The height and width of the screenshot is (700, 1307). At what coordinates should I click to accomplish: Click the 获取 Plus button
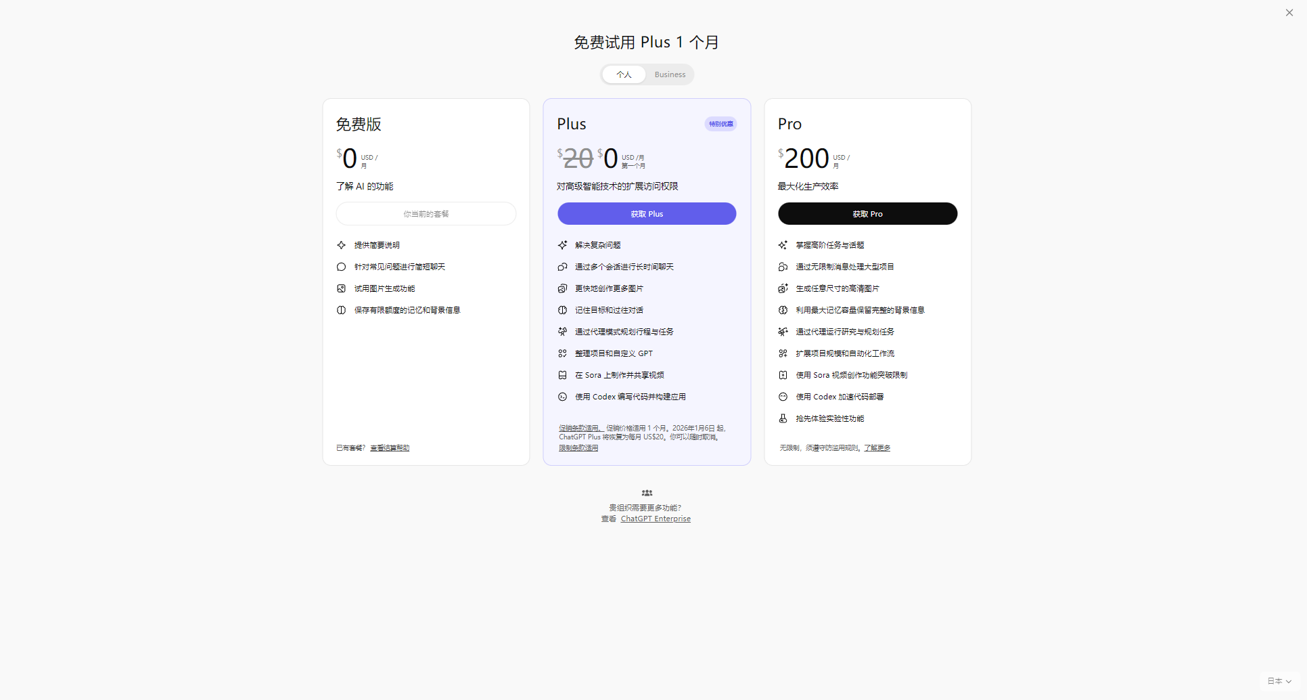tap(646, 213)
